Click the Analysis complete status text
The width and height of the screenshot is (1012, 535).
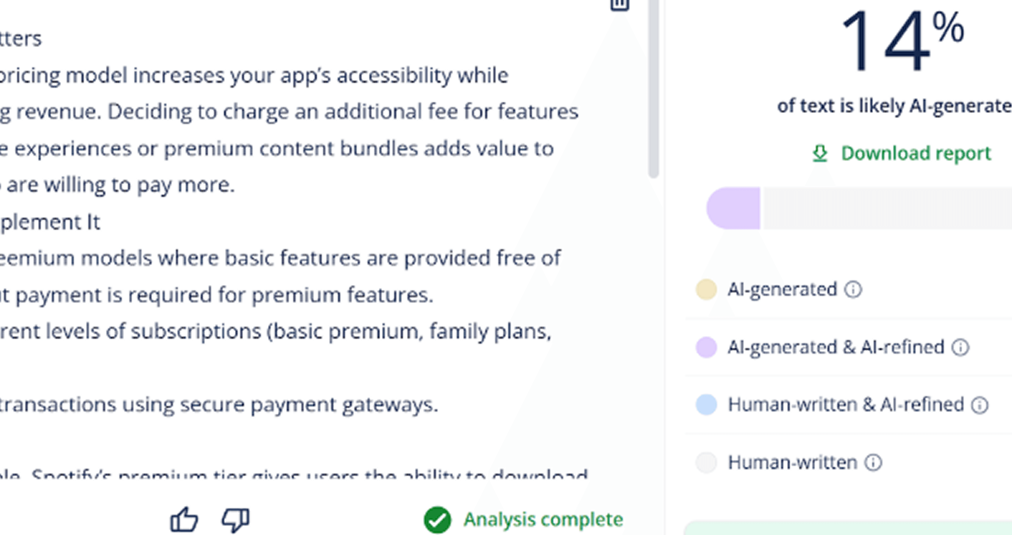[x=543, y=520]
